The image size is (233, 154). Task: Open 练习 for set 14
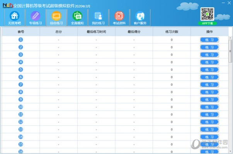click(x=209, y=137)
